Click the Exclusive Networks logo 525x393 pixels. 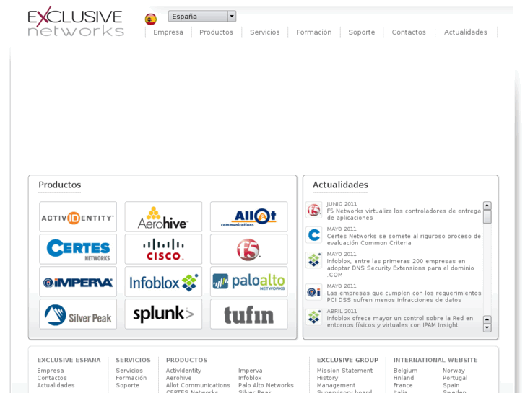coord(76,22)
